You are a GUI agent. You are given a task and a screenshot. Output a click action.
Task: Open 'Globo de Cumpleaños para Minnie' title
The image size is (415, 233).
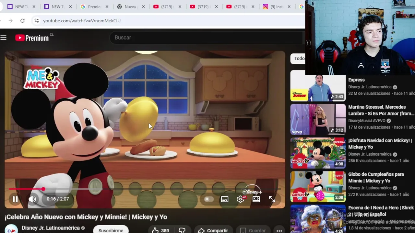(376, 178)
